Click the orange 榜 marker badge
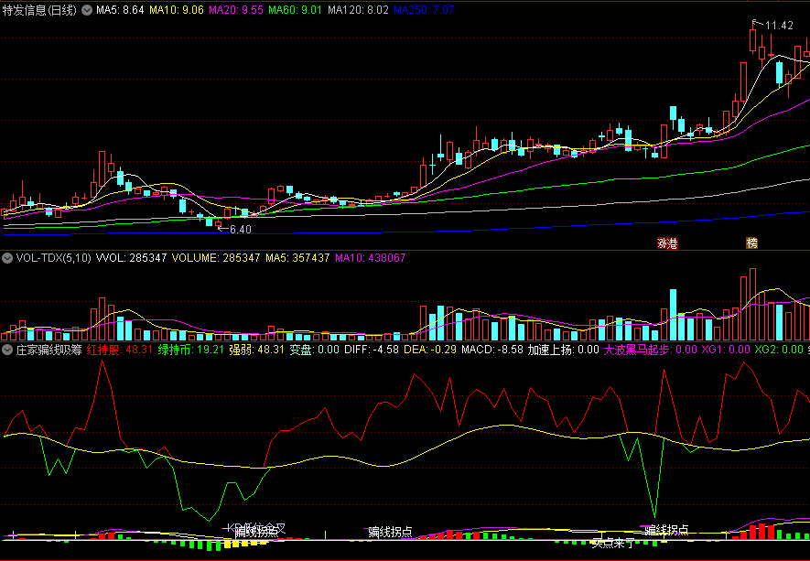 752,243
